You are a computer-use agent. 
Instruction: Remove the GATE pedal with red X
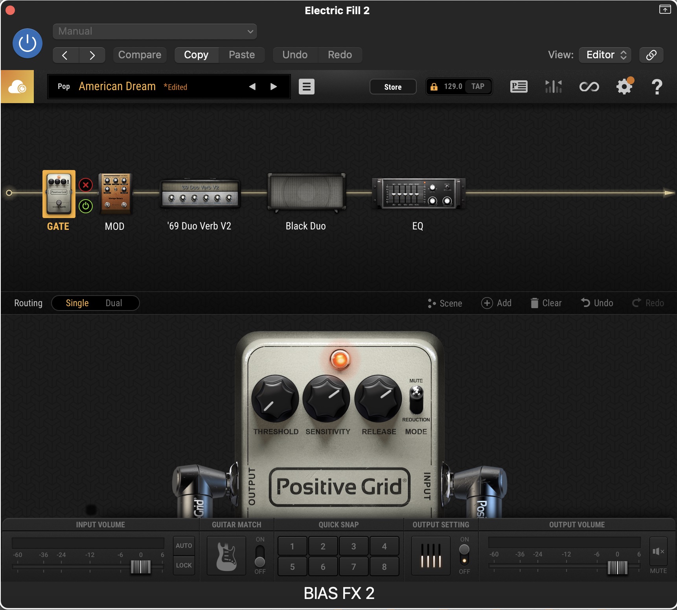[86, 185]
